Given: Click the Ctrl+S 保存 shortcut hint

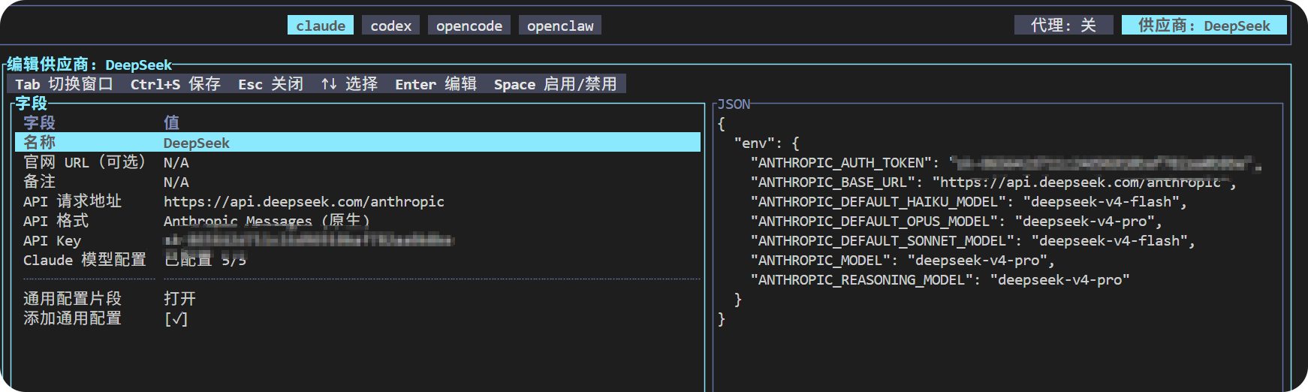Looking at the screenshot, I should (176, 84).
